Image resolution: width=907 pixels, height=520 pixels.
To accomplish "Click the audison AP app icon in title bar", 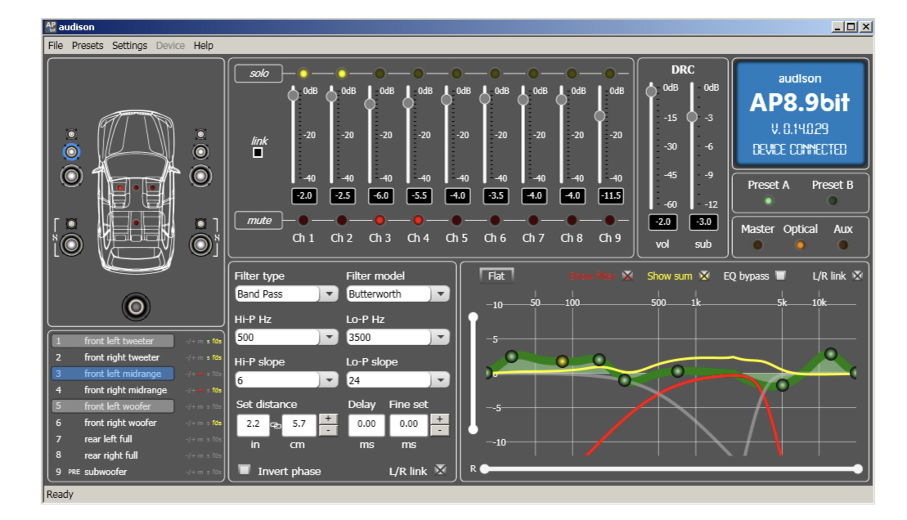I will (50, 27).
